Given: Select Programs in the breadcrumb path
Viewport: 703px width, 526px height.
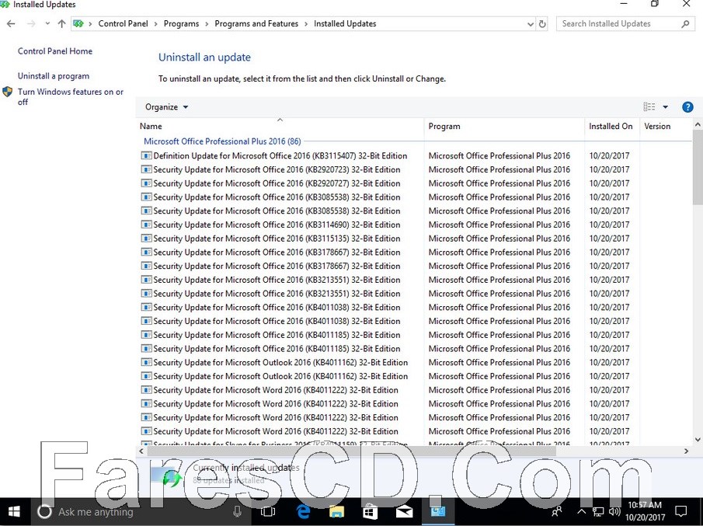Looking at the screenshot, I should [181, 24].
